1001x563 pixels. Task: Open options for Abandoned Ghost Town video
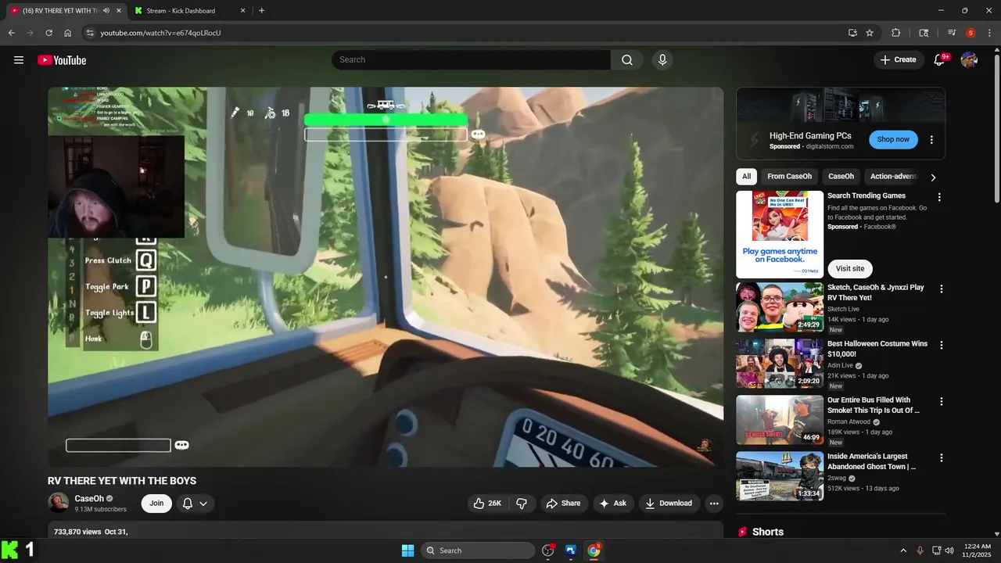[941, 457]
